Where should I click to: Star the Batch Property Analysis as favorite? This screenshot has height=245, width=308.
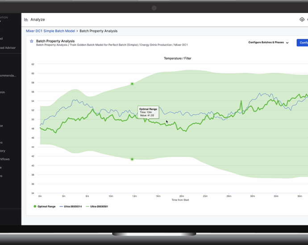coord(32,41)
